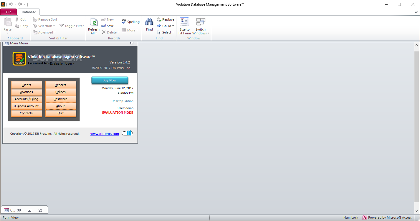The width and height of the screenshot is (420, 221).
Task: Open the More records dropdown
Action: click(x=130, y=30)
